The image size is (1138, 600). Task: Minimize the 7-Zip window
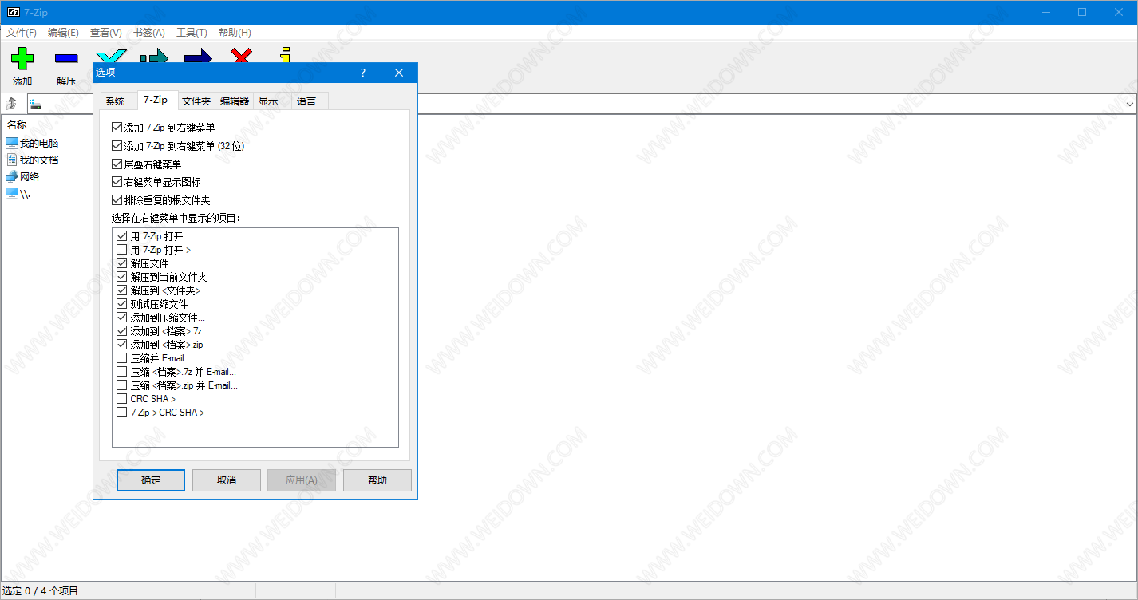tap(1045, 12)
